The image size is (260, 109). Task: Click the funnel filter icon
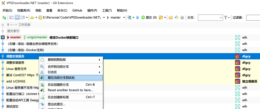click(x=225, y=18)
